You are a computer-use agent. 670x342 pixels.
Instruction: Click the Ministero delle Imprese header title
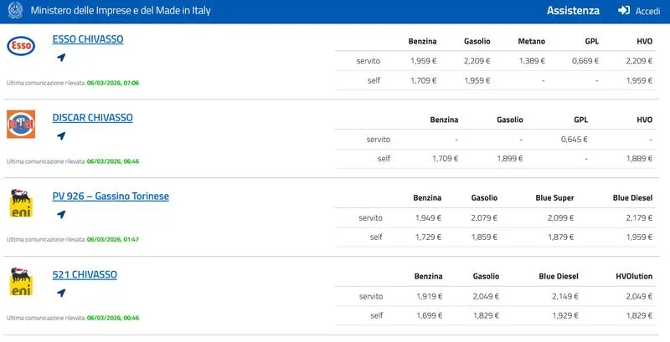[x=121, y=11]
